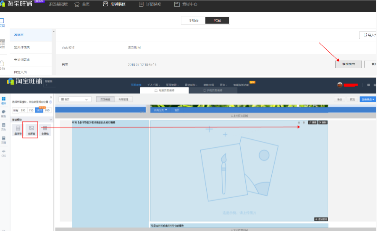Select the 950 width filter

47,110
